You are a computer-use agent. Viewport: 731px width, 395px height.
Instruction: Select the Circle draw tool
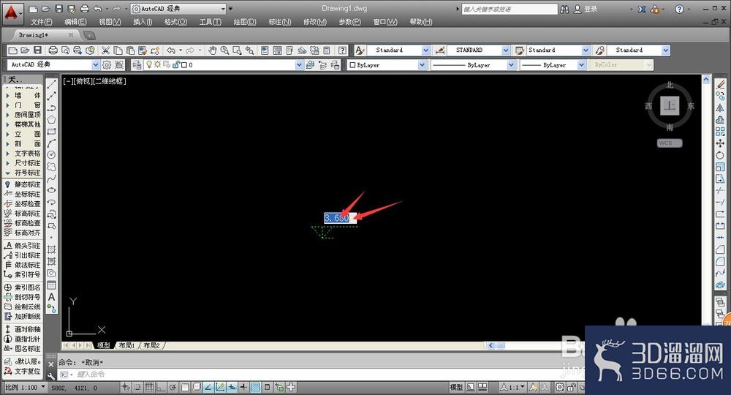click(51, 155)
